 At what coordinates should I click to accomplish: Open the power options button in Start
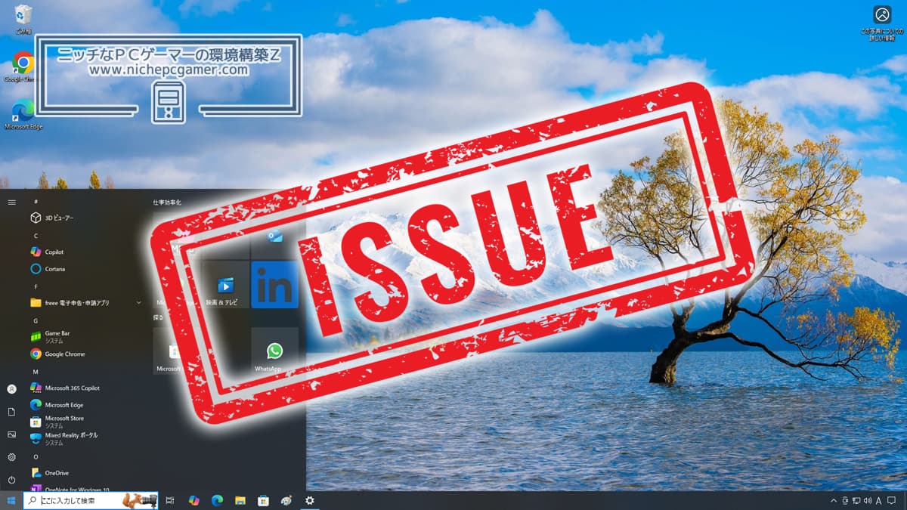pos(11,480)
